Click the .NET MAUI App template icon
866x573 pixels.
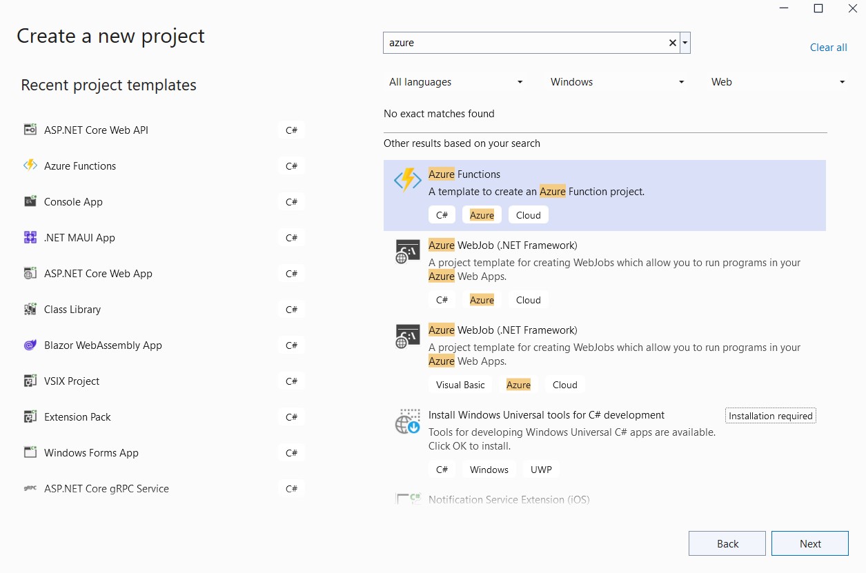(x=30, y=237)
